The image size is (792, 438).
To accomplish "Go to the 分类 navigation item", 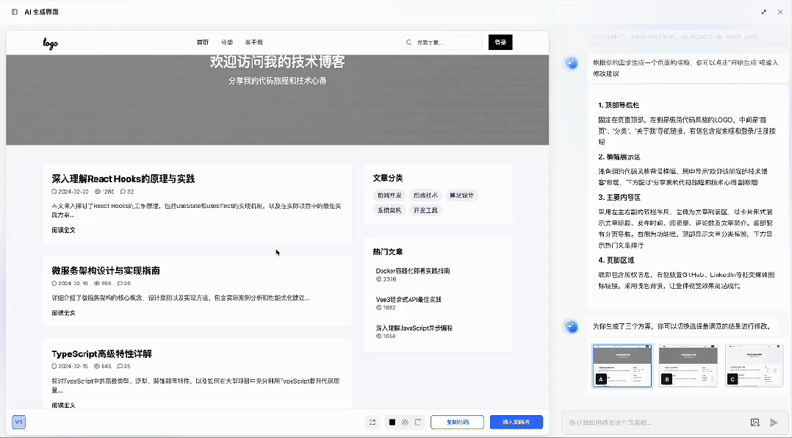I will click(x=227, y=43).
